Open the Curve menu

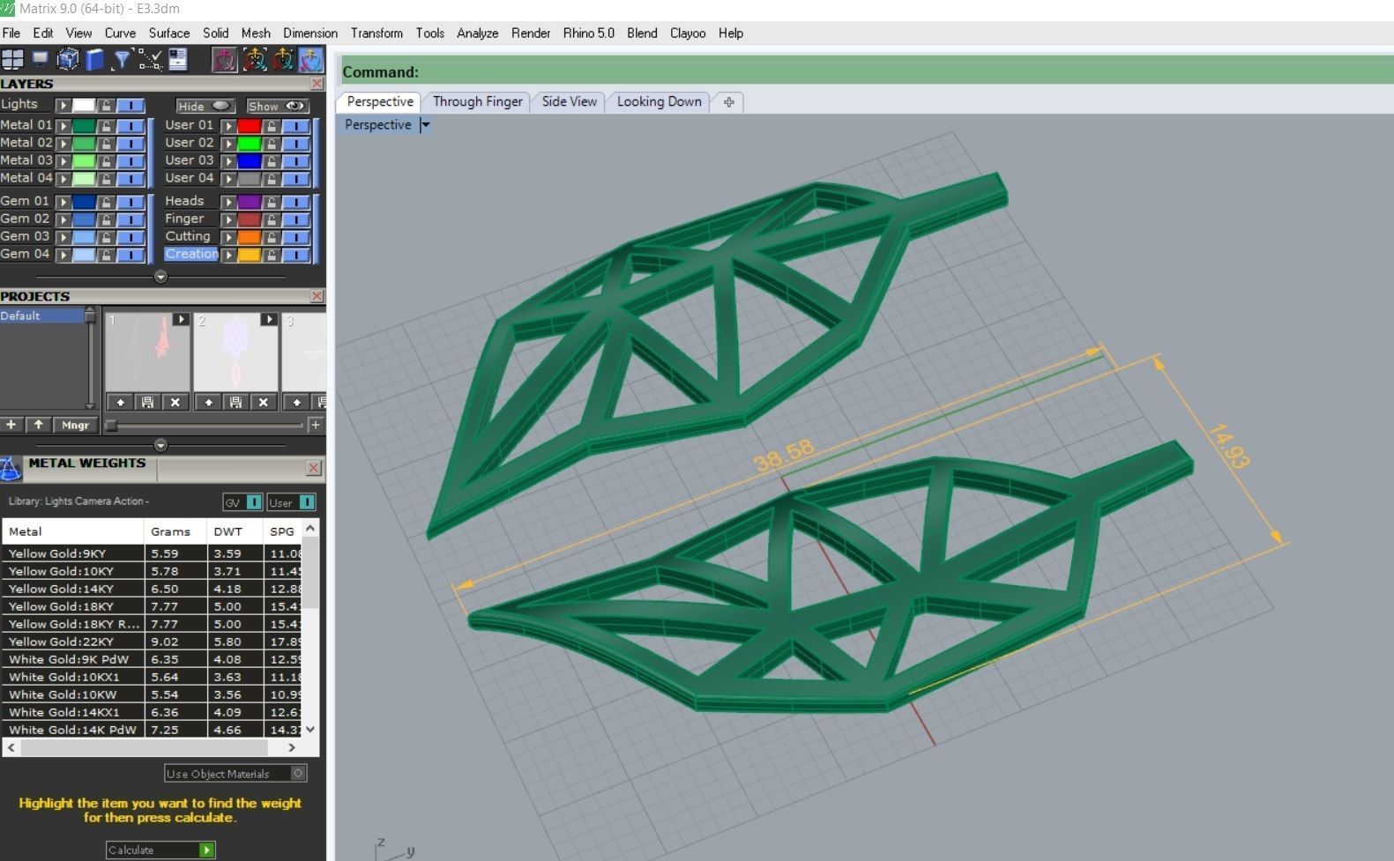coord(120,33)
